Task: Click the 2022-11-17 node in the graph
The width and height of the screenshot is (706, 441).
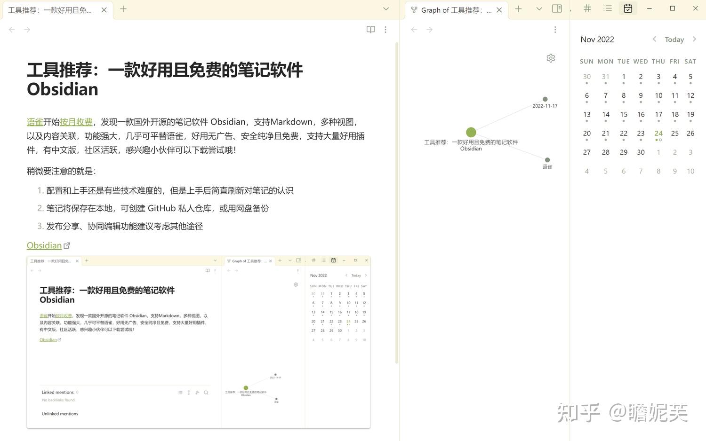Action: tap(545, 99)
